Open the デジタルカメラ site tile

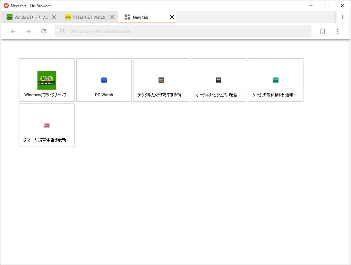coord(161,80)
